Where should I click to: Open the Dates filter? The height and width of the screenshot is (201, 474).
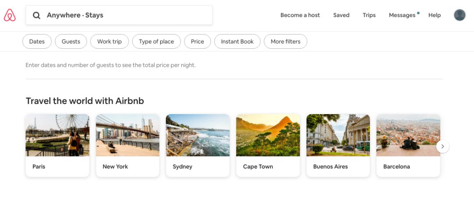[37, 41]
